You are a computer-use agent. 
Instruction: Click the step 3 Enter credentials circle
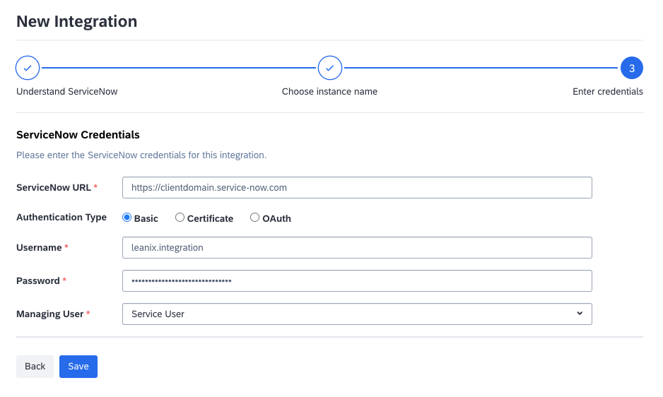point(632,68)
